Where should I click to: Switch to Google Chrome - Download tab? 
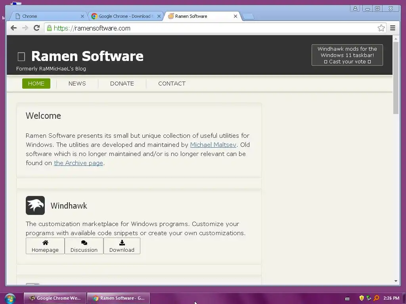coord(126,16)
